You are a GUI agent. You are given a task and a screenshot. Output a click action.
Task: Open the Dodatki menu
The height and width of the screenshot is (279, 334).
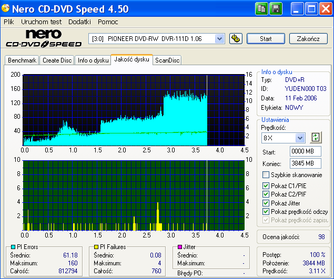tap(79, 22)
